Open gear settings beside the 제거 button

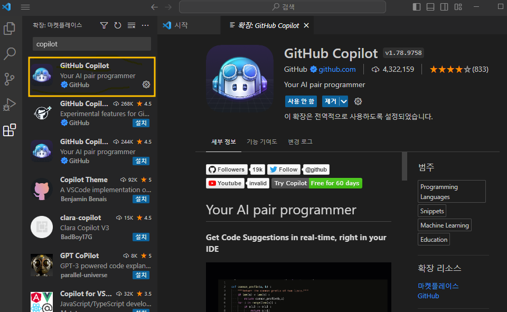[358, 101]
